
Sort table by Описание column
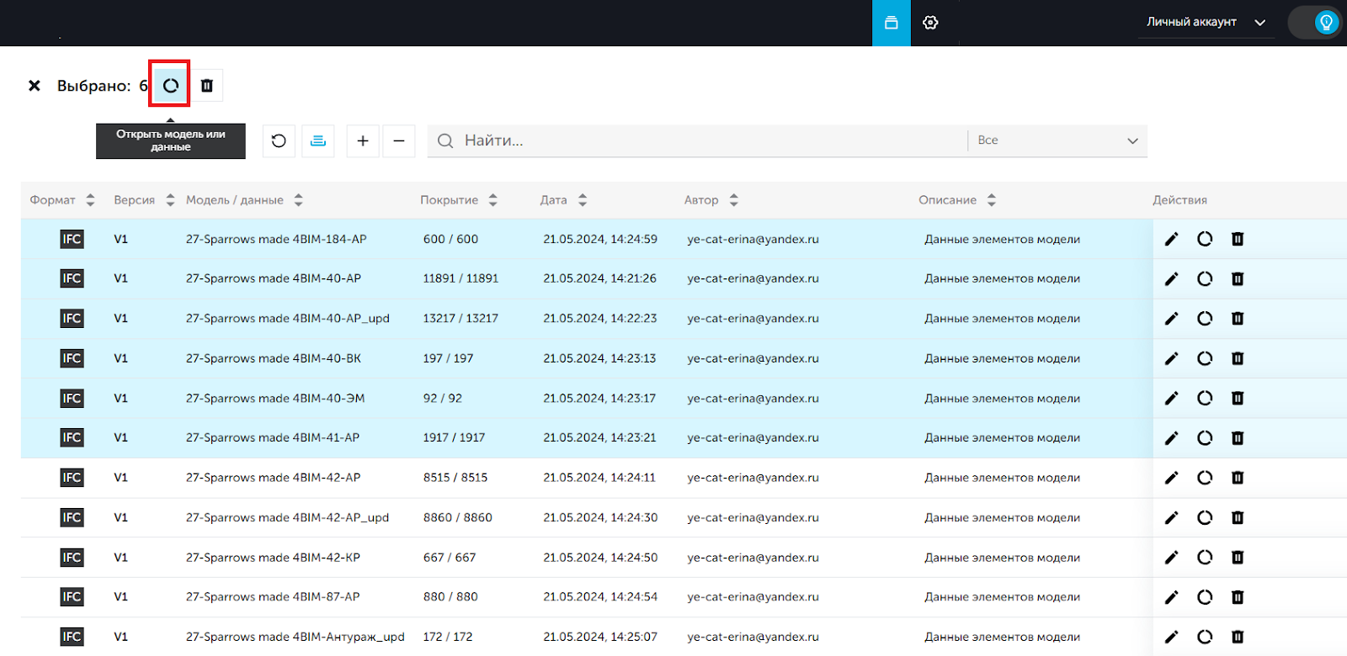click(992, 200)
